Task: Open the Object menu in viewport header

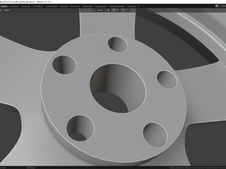Action: [x=7, y=10]
